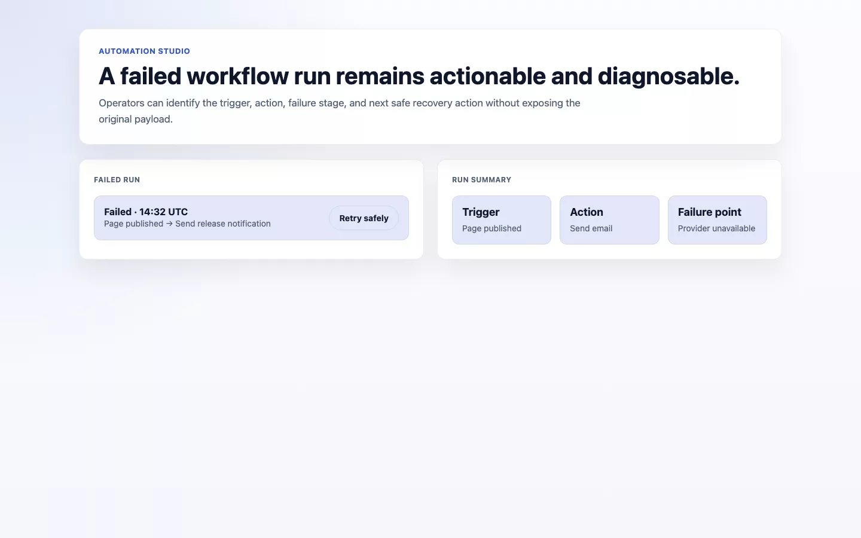The image size is (861, 538).
Task: Click the Provider unavailable text
Action: 716,228
